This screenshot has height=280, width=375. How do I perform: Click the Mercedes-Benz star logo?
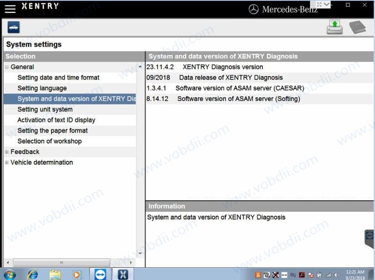coord(254,9)
